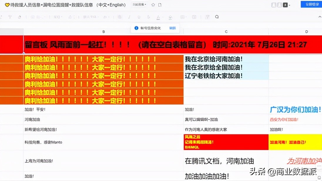Click the refresh link in the account notification
The width and height of the screenshot is (322, 181).
173,28
